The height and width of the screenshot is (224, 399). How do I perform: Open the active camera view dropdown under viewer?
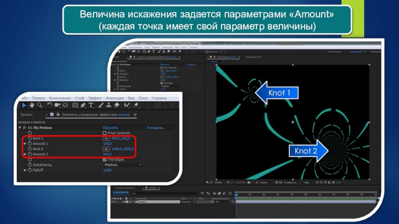(x=292, y=182)
